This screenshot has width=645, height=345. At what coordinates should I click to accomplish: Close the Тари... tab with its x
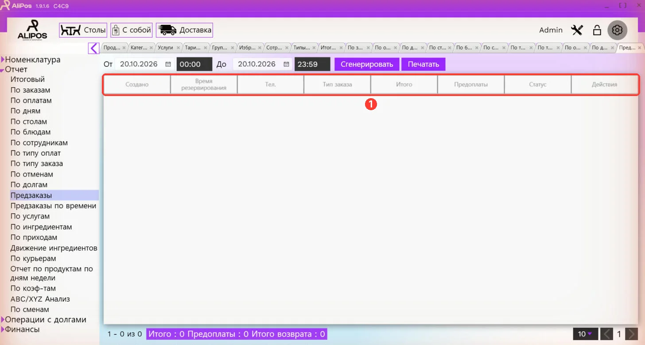tap(205, 48)
